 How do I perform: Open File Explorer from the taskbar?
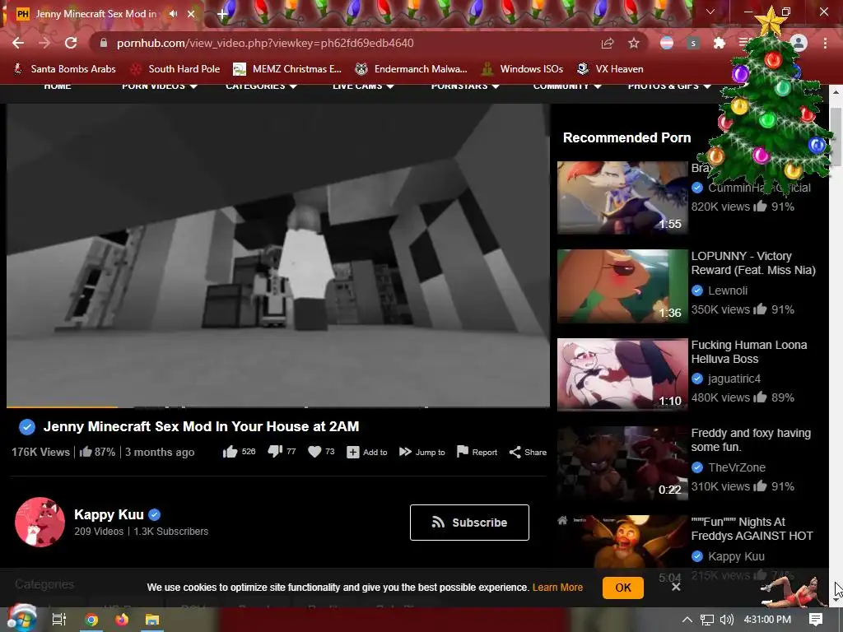pos(152,620)
